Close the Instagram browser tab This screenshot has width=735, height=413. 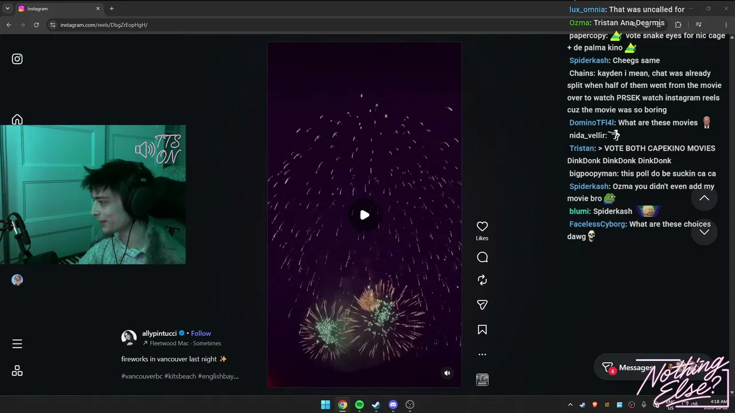pos(98,9)
